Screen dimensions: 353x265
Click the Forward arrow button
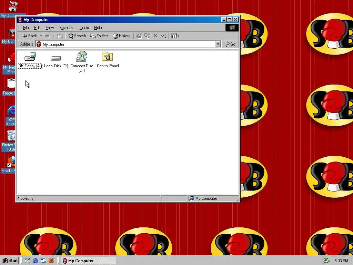(x=47, y=36)
